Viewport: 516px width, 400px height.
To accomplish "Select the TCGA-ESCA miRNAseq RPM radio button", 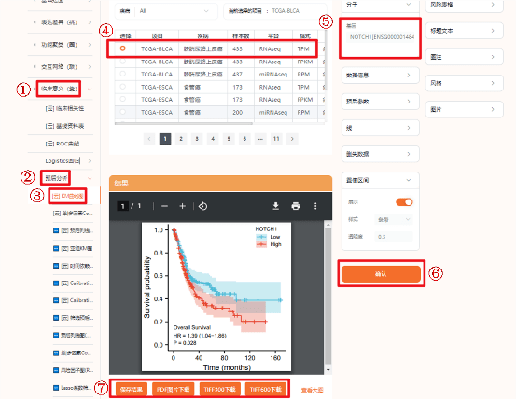I will coord(123,112).
